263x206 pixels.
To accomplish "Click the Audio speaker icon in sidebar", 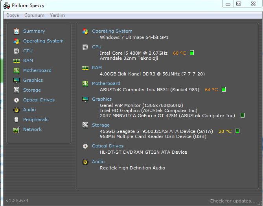I will tap(17, 110).
